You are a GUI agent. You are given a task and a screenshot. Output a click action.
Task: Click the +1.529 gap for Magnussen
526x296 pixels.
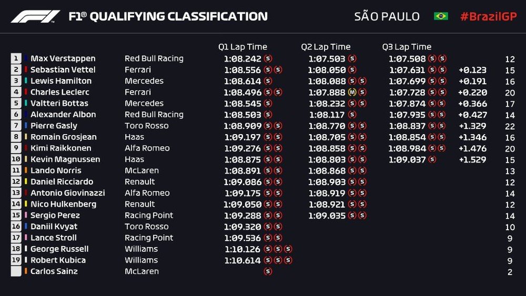(x=472, y=160)
